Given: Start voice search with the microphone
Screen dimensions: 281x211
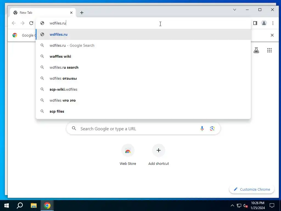Looking at the screenshot, I should [202, 129].
